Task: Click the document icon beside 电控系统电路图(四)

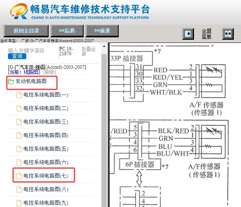Action: 19,135
